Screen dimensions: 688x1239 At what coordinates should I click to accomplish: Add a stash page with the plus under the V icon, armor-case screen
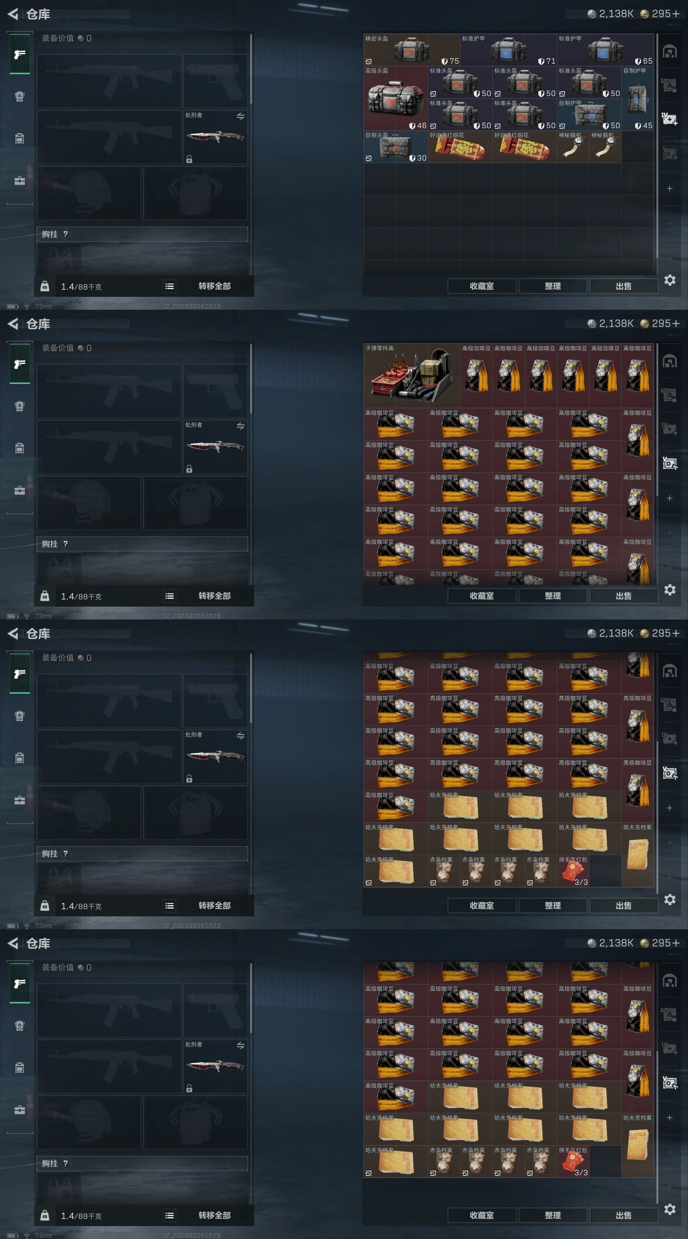[x=669, y=188]
